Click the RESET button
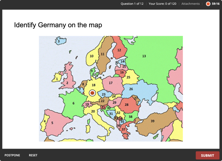 point(33,155)
